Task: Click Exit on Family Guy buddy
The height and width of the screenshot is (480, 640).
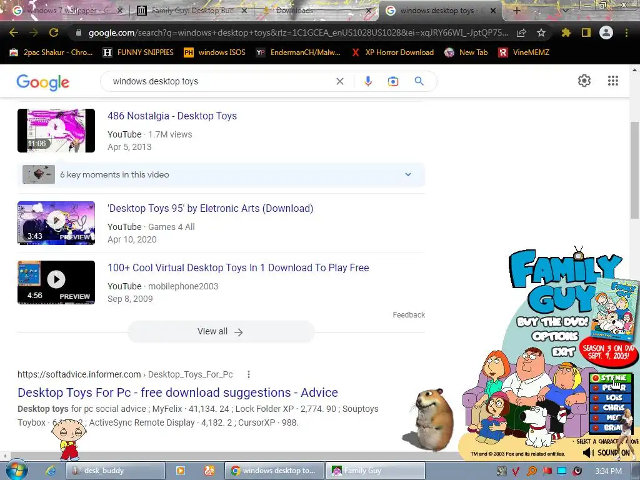Action: point(563,351)
